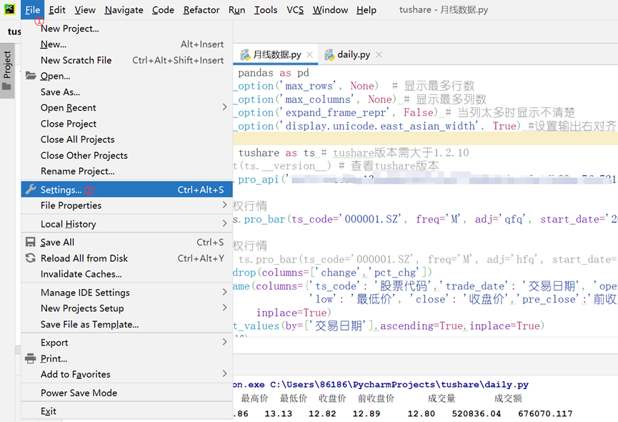Viewport: 618px width, 422px height.
Task: Select Rename Project... entry
Action: tap(126, 171)
